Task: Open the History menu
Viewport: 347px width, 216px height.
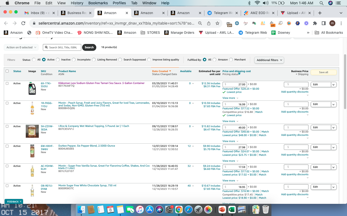Action: click(x=77, y=3)
